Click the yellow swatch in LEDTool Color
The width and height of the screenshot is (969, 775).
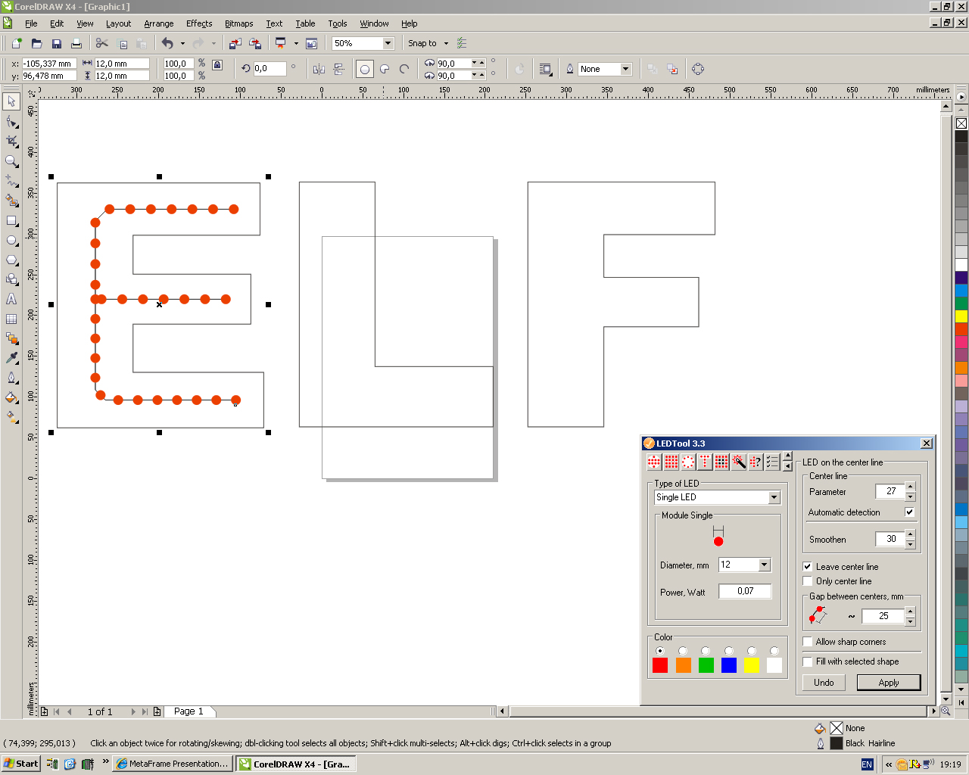pyautogui.click(x=751, y=665)
